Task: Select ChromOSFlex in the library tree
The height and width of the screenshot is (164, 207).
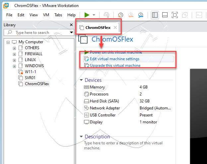Action: click(37, 84)
